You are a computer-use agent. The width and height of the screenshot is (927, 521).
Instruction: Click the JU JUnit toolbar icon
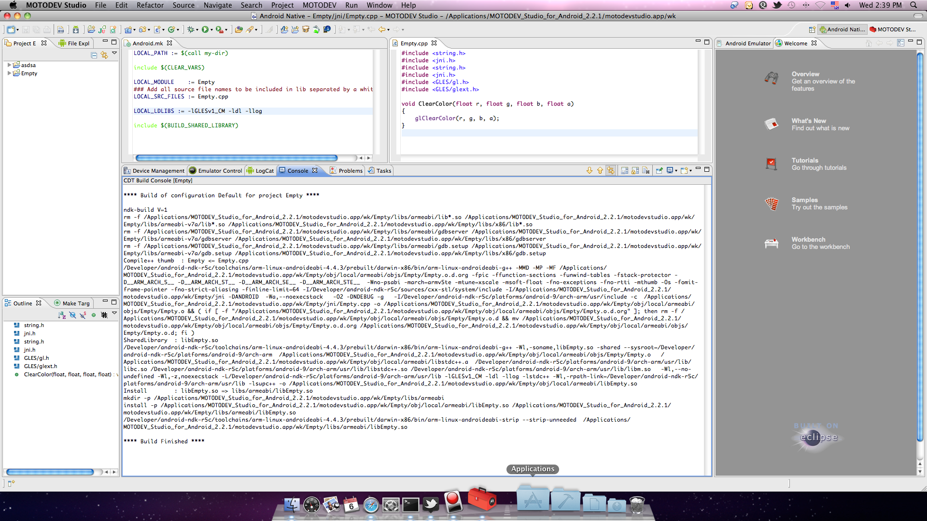click(102, 29)
